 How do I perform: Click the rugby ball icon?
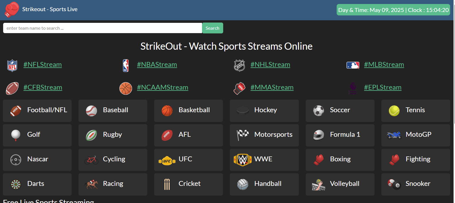pyautogui.click(x=91, y=135)
